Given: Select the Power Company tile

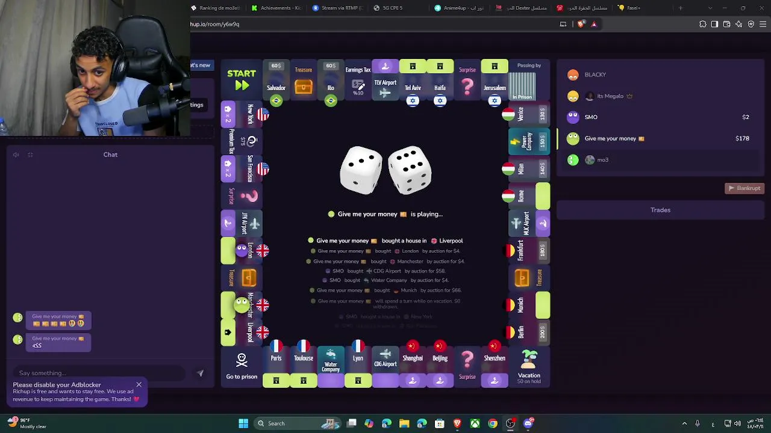Looking at the screenshot, I should (x=529, y=141).
